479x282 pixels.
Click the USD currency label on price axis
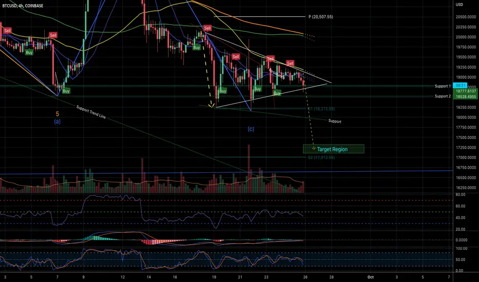459,5
